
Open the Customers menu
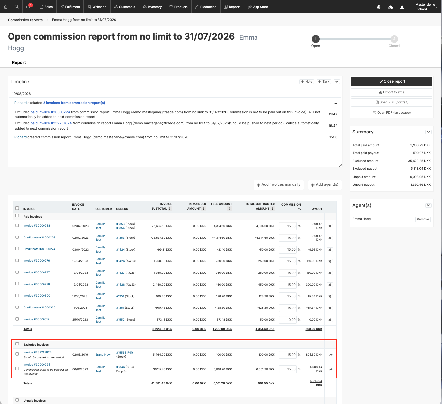tap(125, 7)
